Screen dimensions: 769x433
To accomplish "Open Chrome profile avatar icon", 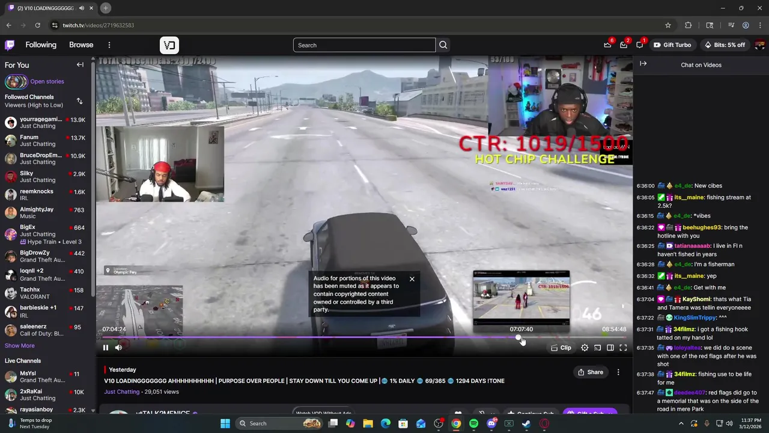I will [x=746, y=25].
